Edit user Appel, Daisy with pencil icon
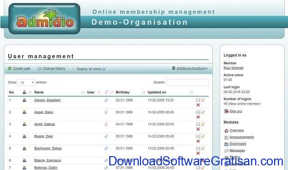Image resolution: width=288 pixels, height=170 pixels. 203,112
